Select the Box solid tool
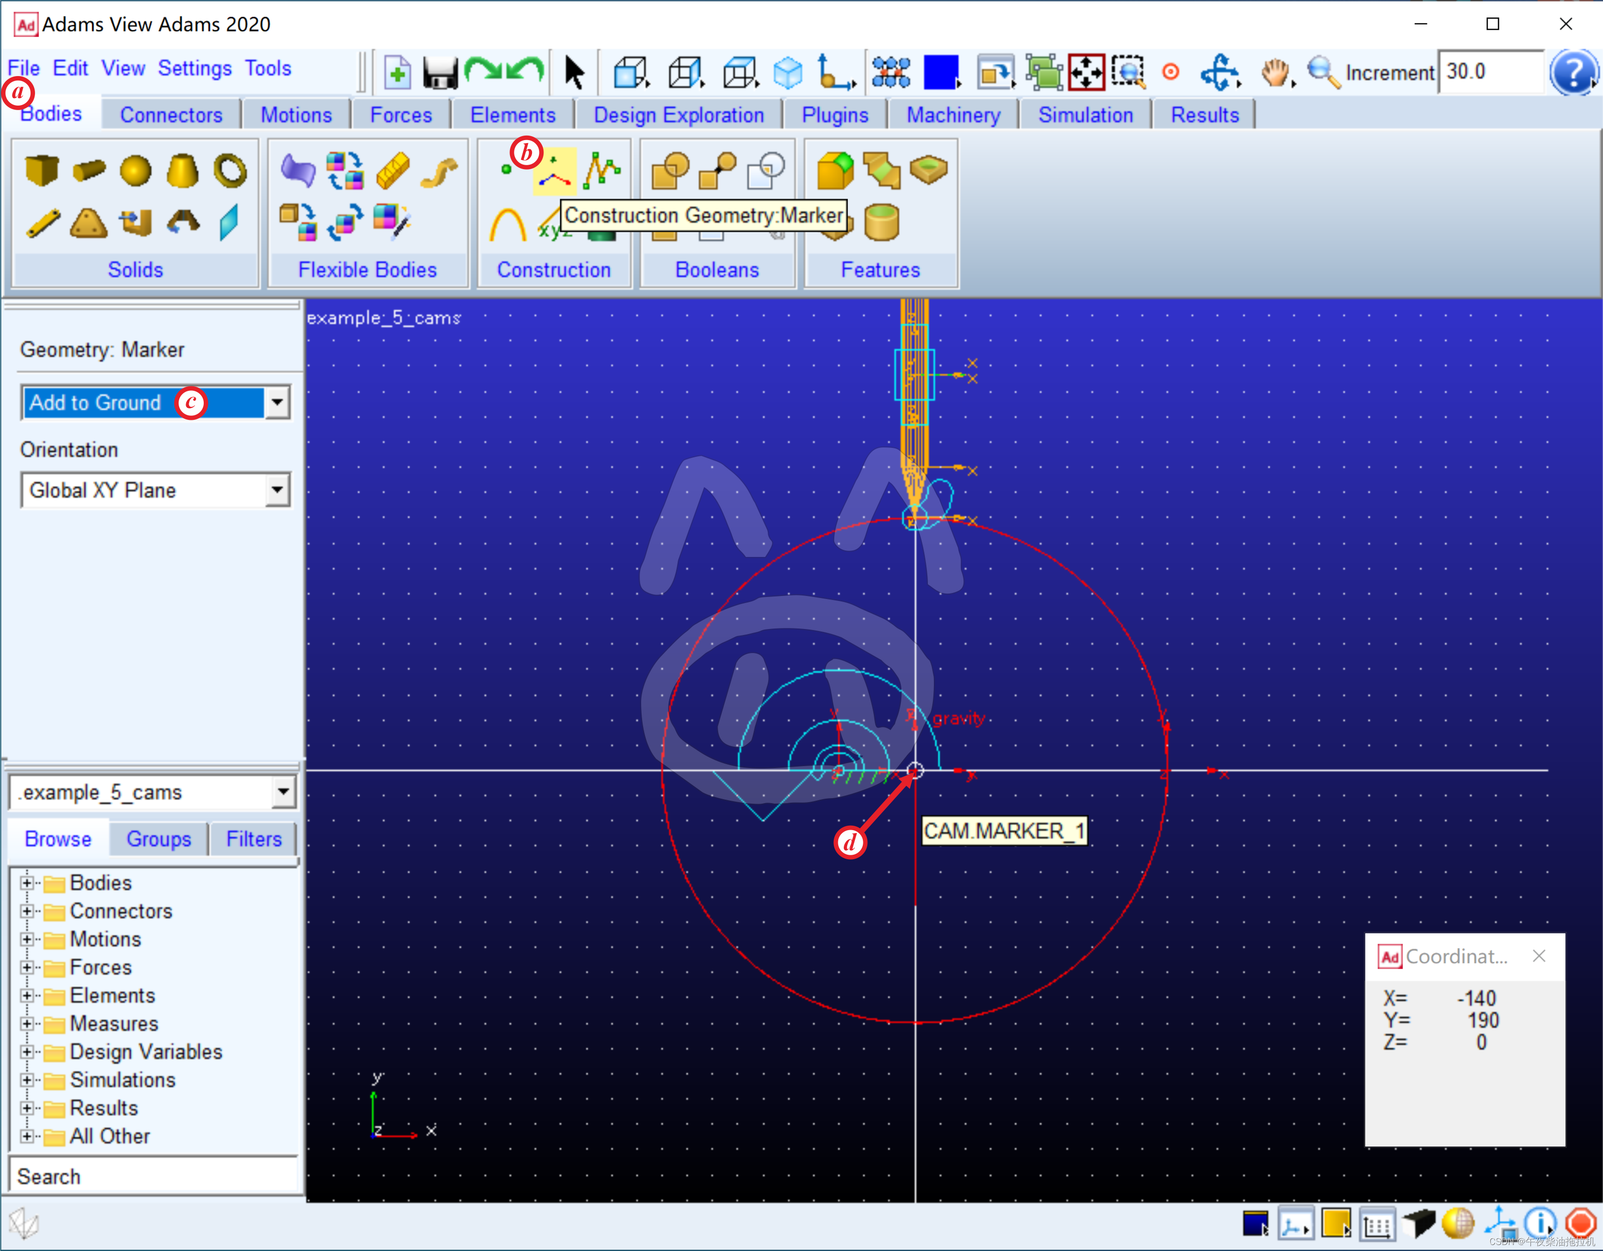1603x1251 pixels. click(41, 170)
